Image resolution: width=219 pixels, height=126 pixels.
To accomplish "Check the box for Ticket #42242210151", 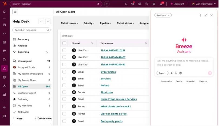I will pos(64,50).
